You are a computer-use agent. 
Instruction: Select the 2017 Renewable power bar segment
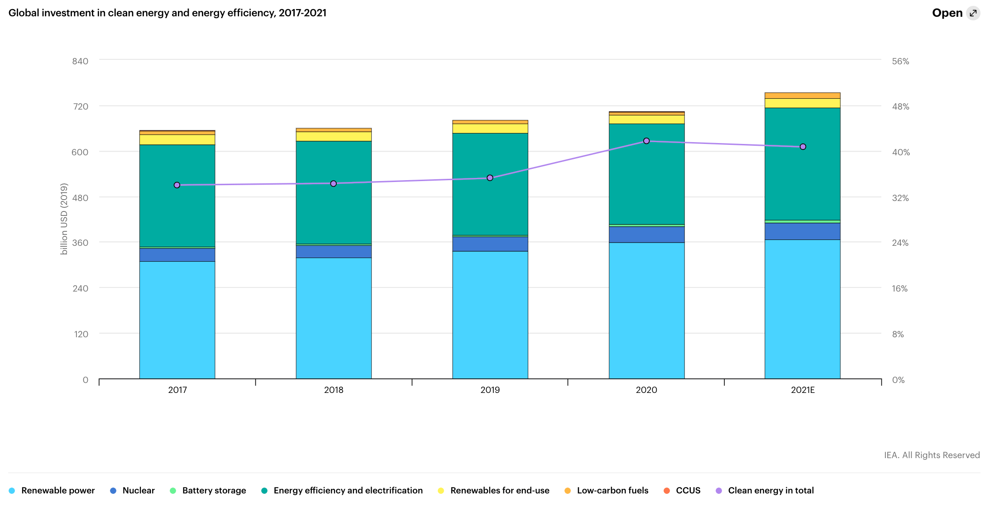pyautogui.click(x=177, y=320)
